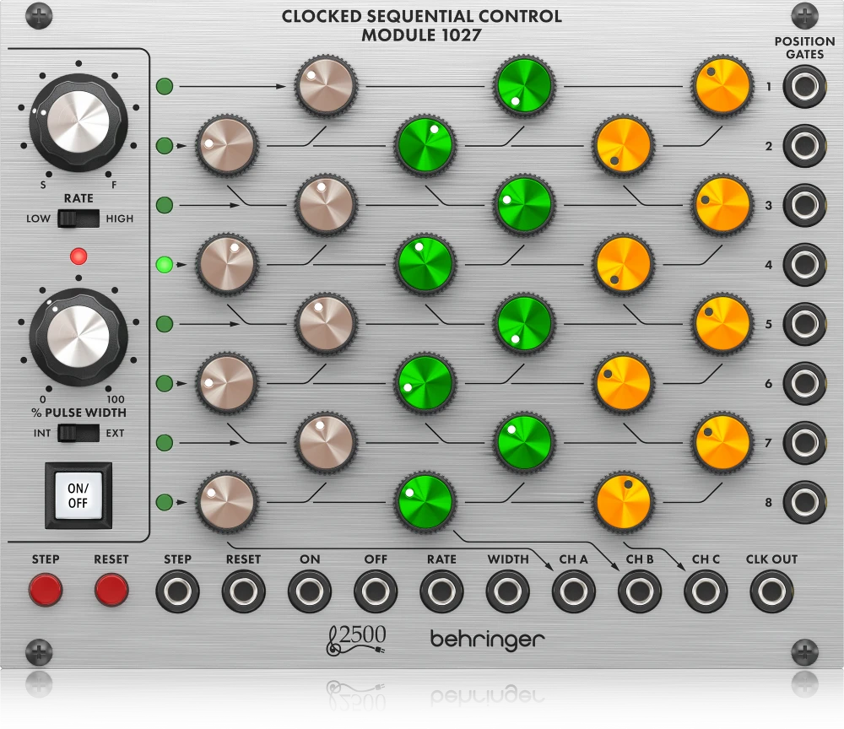Click the step 3 green LED

click(165, 205)
